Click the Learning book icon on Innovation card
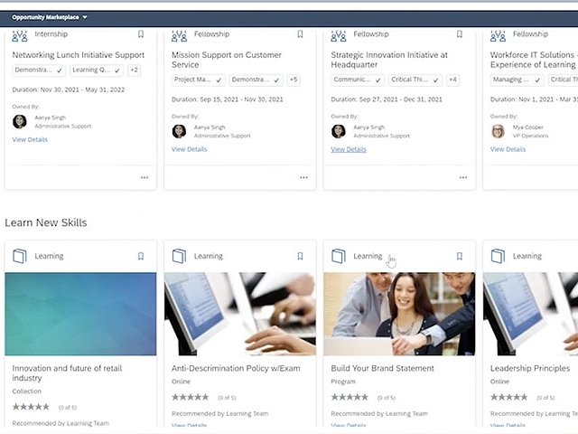The width and height of the screenshot is (578, 434). [20, 256]
